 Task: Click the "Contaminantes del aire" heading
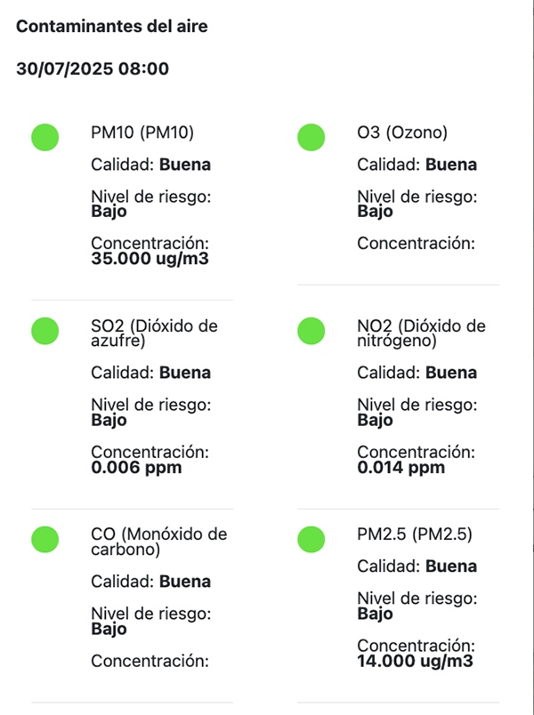(112, 27)
